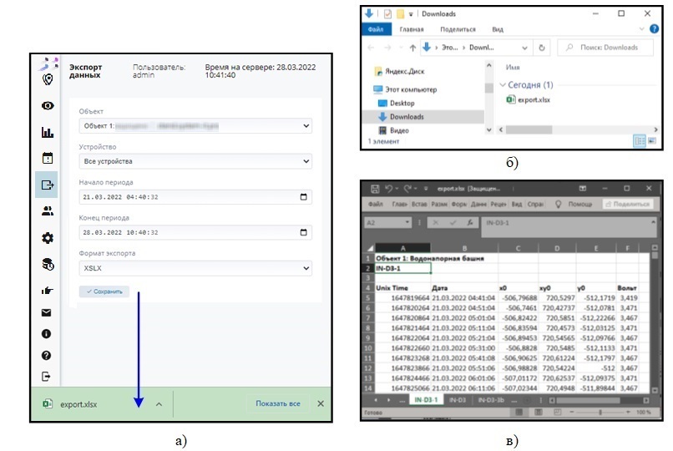
Task: Click the envelope mail icon in sidebar
Action: pyautogui.click(x=47, y=312)
